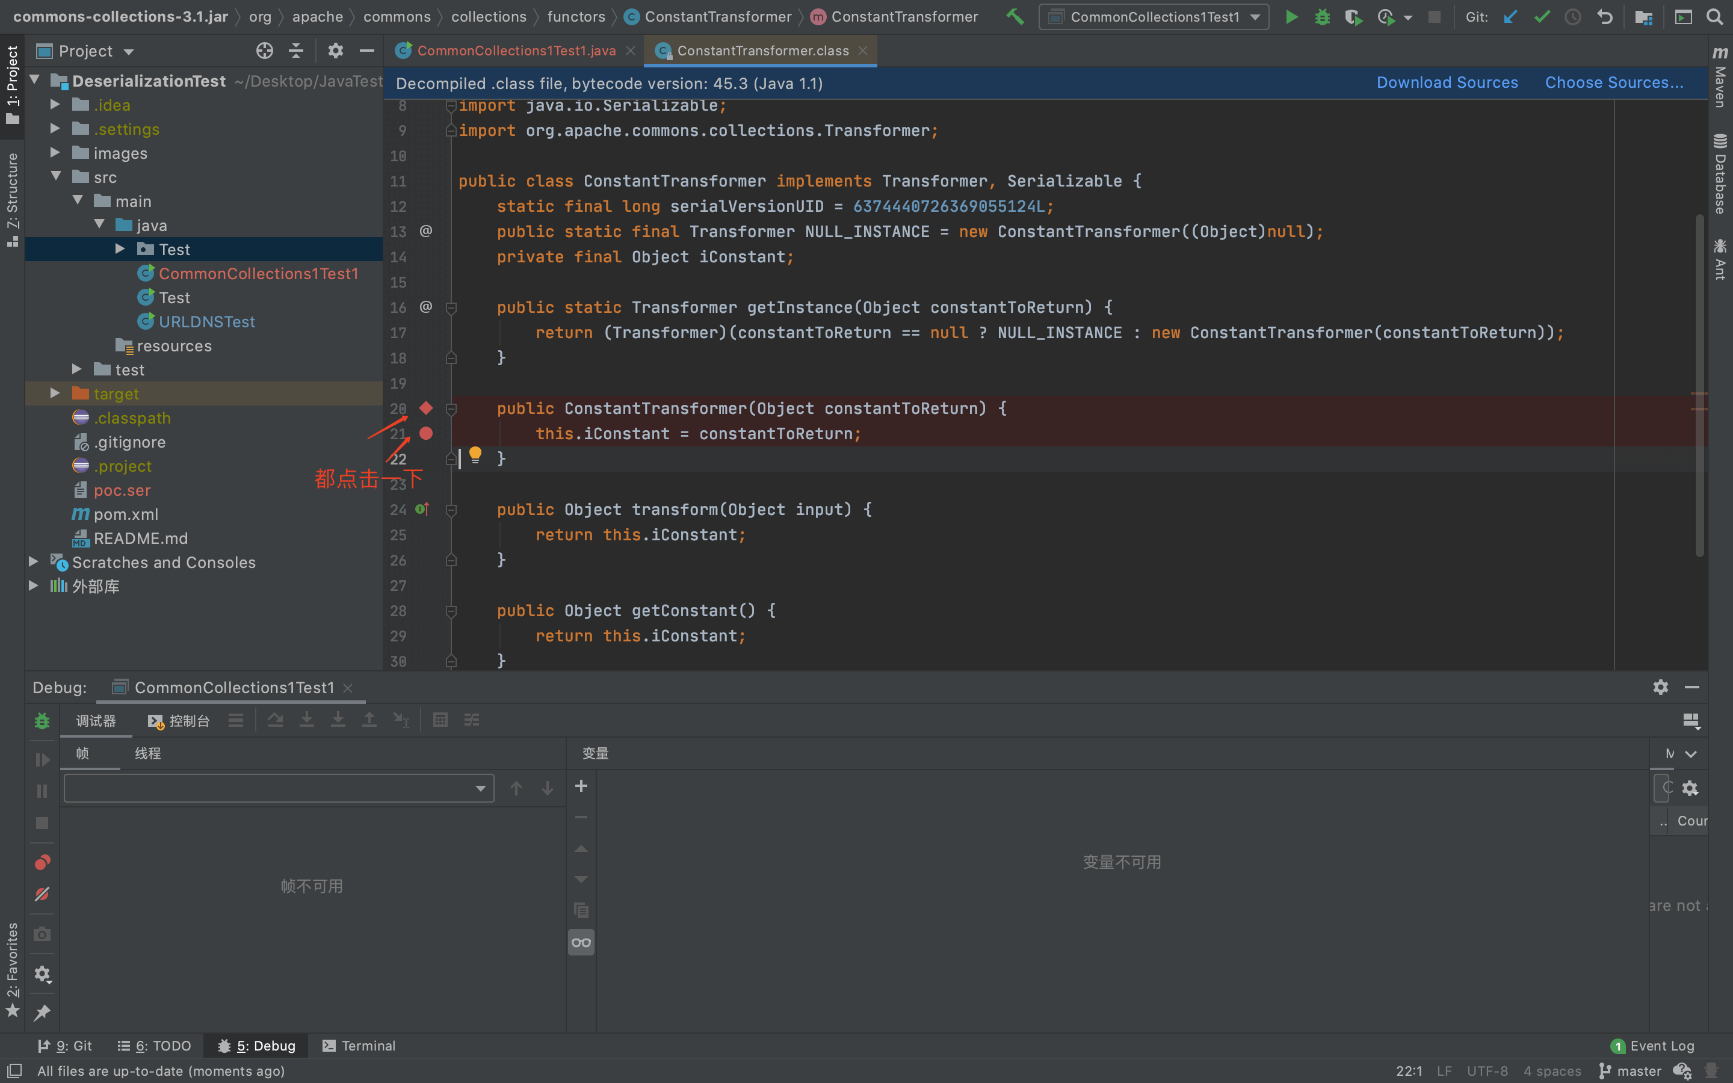
Task: Toggle the watches glasses button in variables
Action: coord(581,943)
